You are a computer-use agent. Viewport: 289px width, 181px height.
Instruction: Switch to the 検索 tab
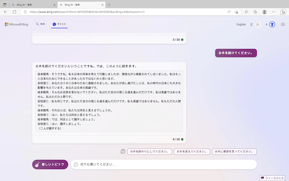point(40,24)
